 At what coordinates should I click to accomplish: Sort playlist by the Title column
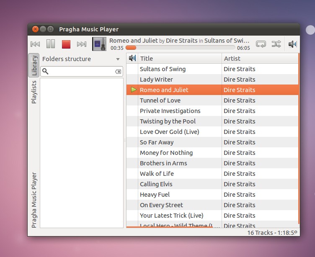pyautogui.click(x=180, y=59)
